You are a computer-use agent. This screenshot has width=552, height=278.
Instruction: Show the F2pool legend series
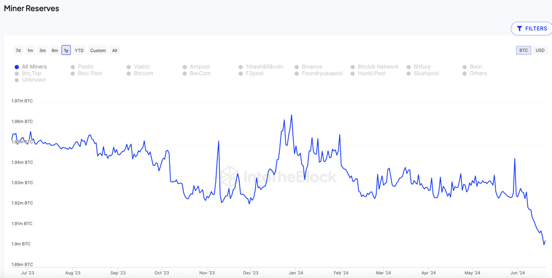coord(254,73)
